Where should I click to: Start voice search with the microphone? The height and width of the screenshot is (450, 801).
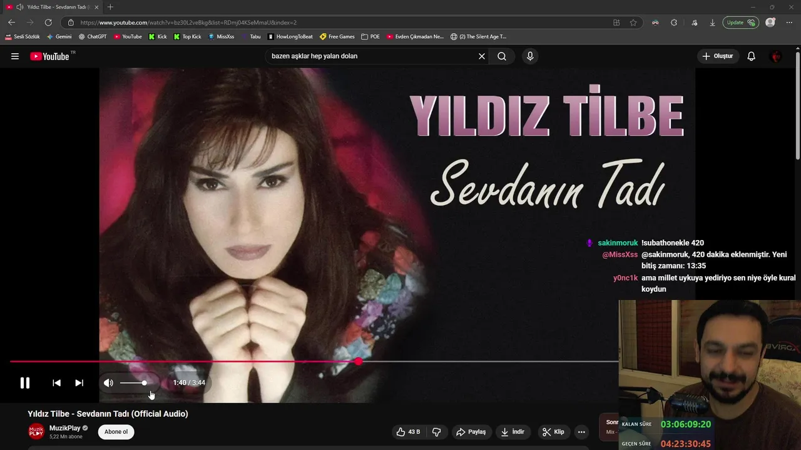click(x=530, y=56)
